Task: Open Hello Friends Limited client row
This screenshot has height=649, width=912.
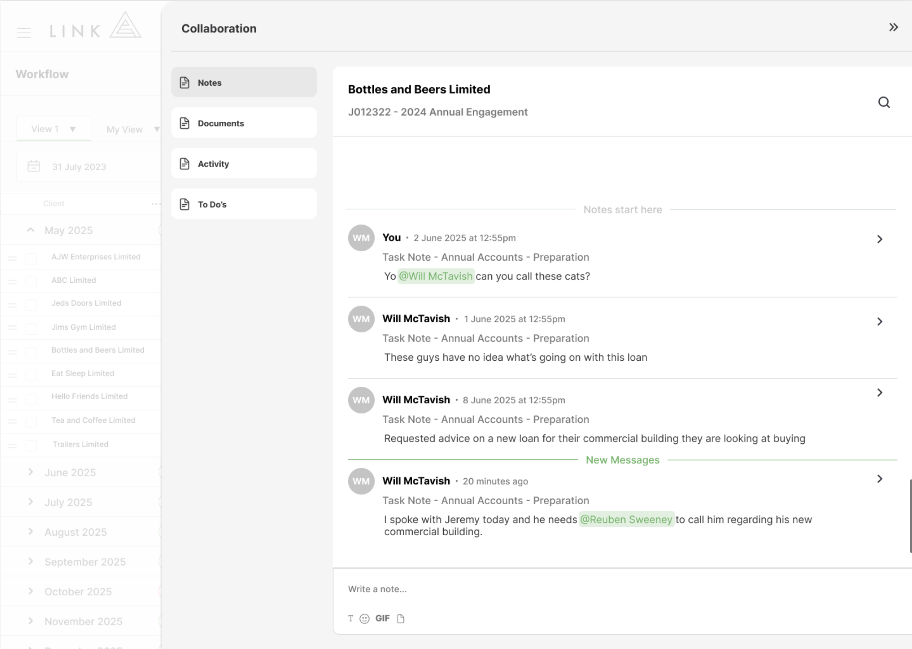Action: (x=89, y=396)
